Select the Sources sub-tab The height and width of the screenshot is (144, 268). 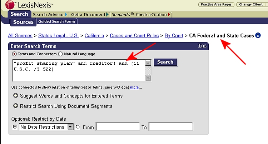click(x=24, y=22)
